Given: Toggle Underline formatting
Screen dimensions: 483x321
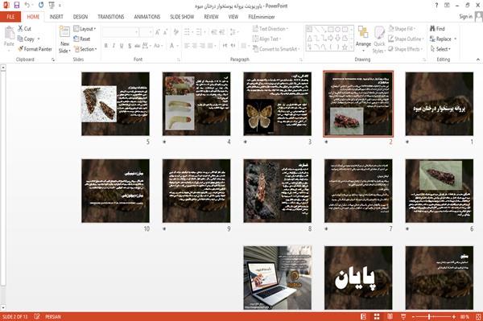Looking at the screenshot, I should pyautogui.click(x=122, y=46).
